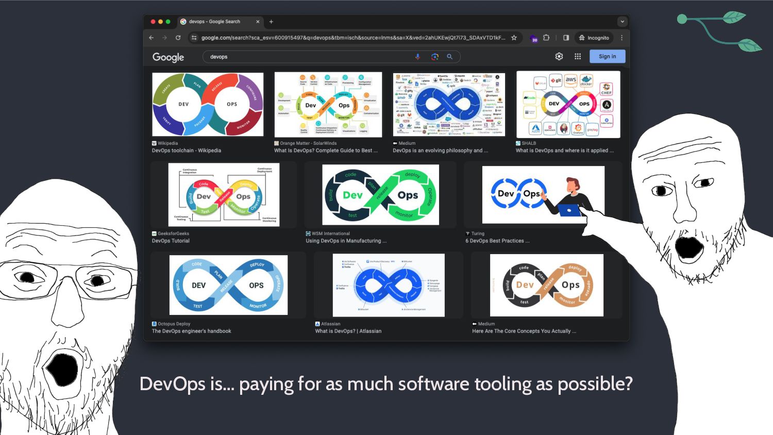Click 'What is DevOps? | Atlassian' link

pyautogui.click(x=348, y=331)
